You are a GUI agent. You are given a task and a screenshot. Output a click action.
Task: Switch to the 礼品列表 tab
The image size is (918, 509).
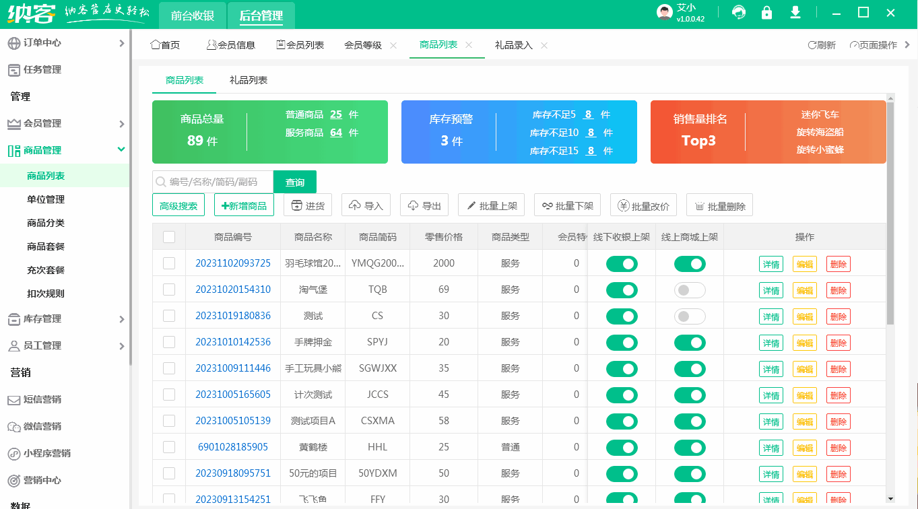point(249,79)
